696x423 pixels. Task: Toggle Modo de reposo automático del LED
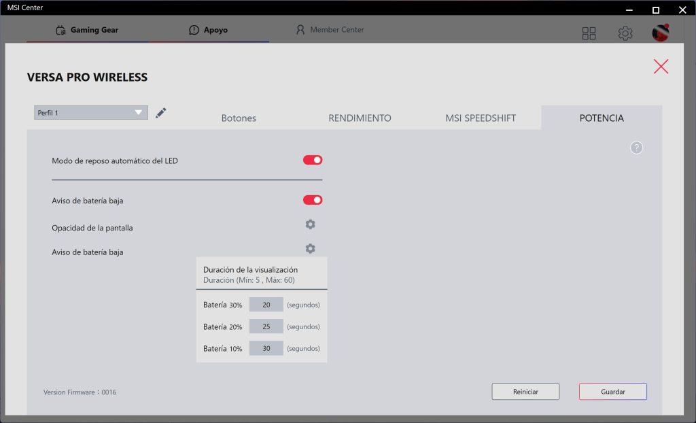(313, 160)
